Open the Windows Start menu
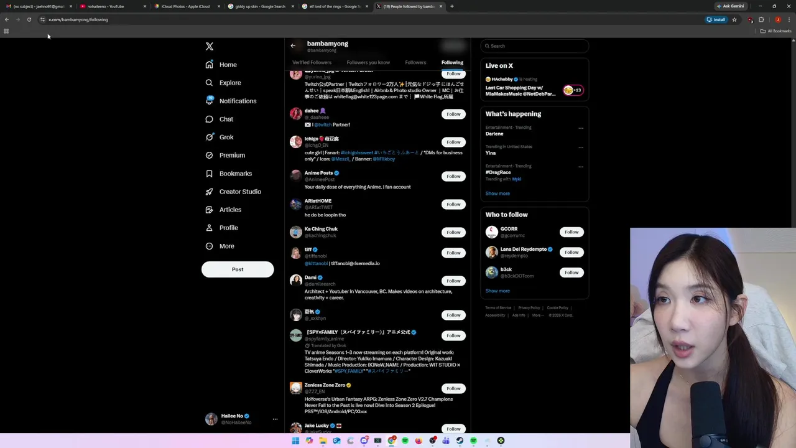Viewport: 796px width, 448px height. (x=295, y=441)
